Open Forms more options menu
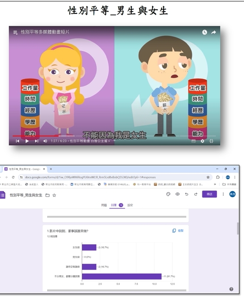 click(223, 194)
